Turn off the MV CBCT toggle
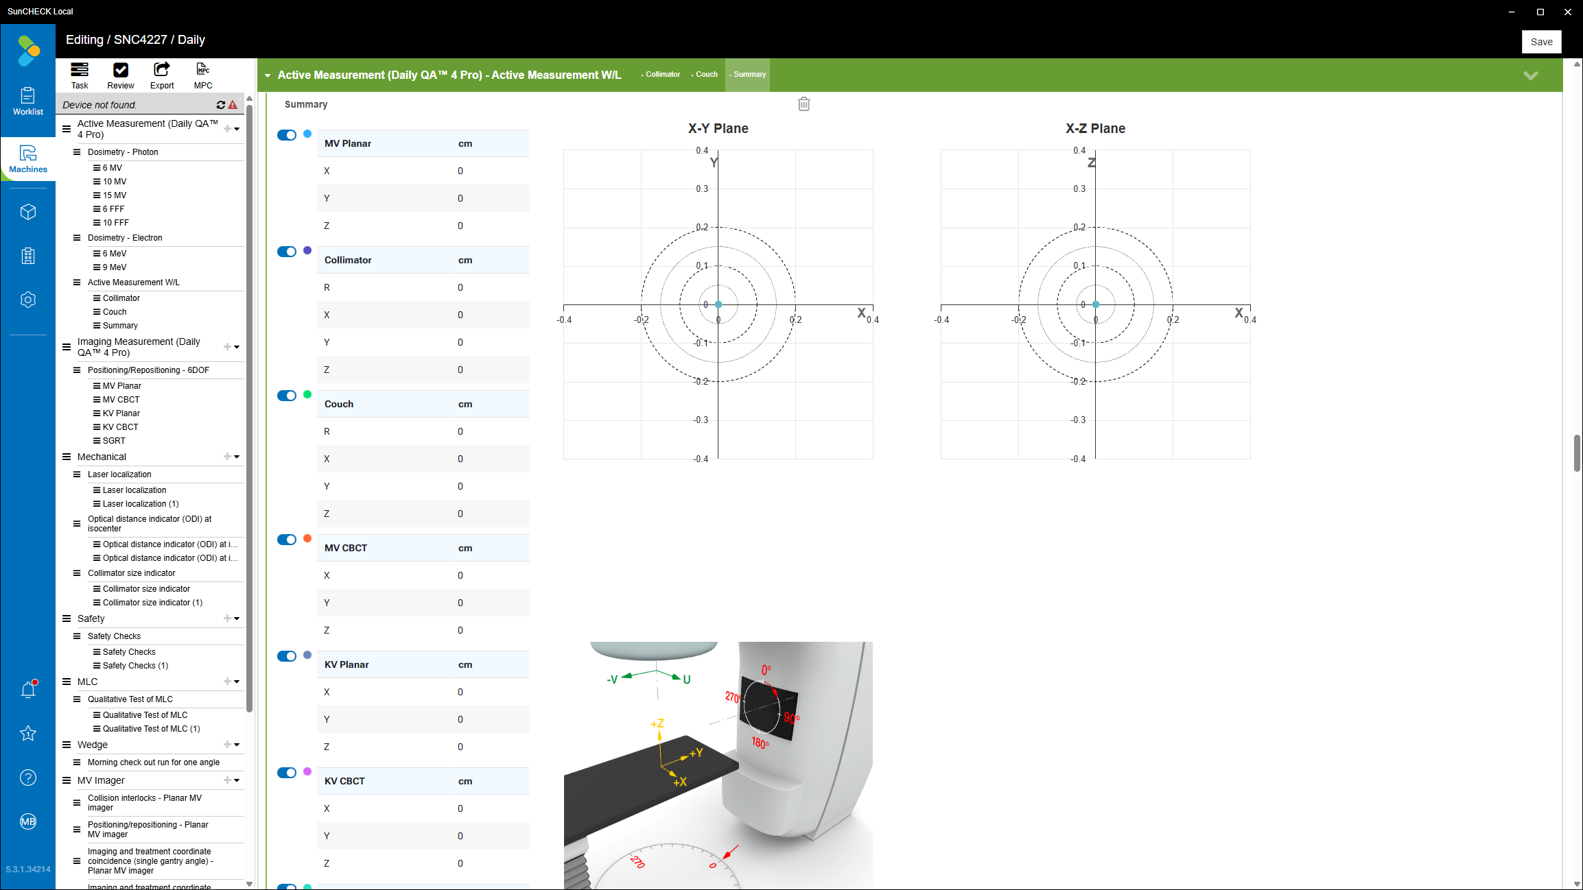Screen dimensions: 1583x890 (x=287, y=540)
